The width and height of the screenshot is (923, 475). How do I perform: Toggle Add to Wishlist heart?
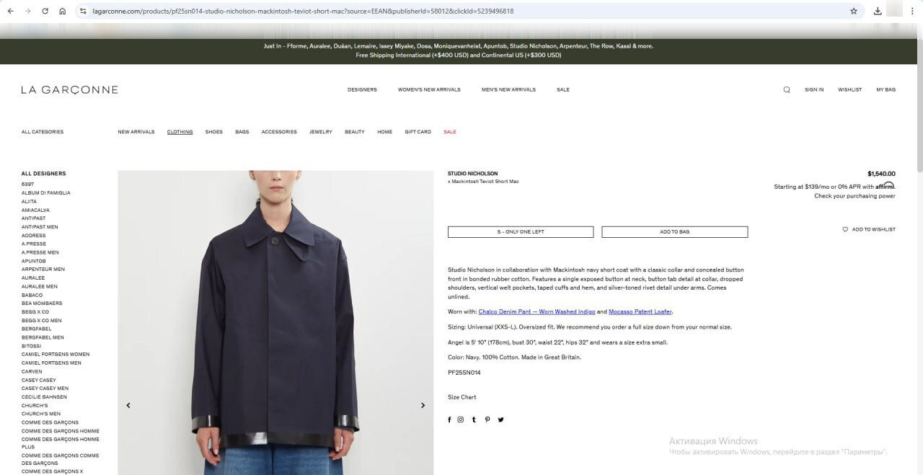tap(845, 229)
